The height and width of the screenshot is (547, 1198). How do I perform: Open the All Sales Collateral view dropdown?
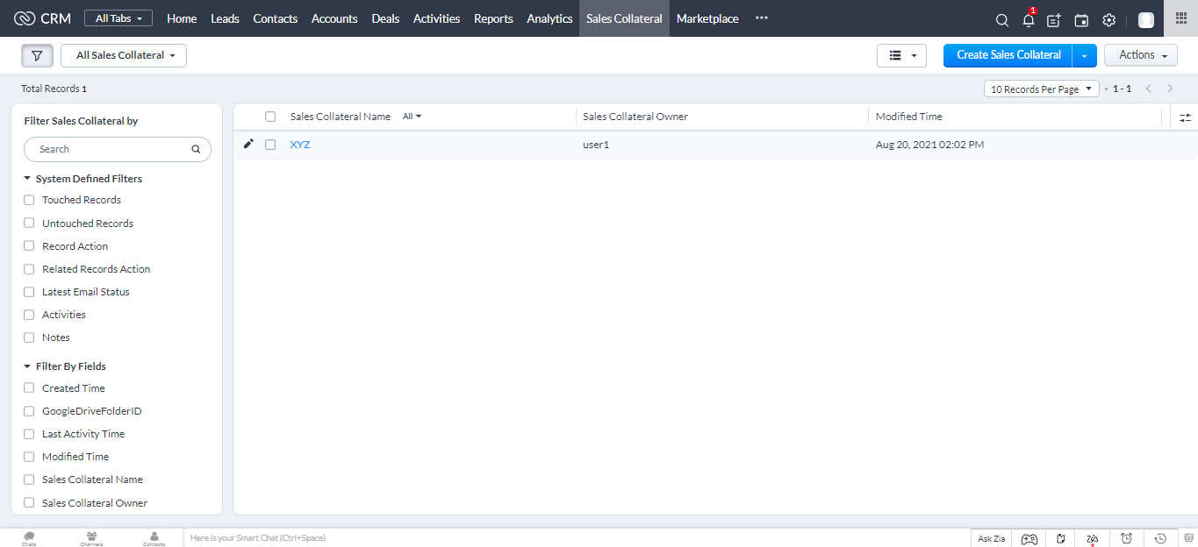124,55
